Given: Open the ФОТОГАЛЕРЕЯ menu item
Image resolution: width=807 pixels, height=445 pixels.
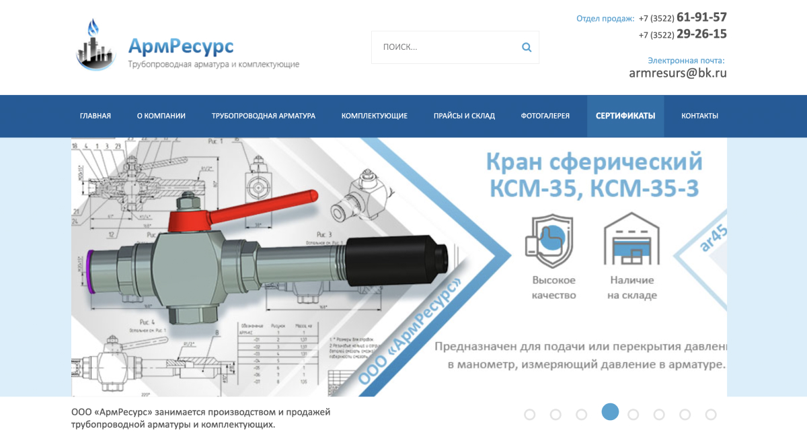Looking at the screenshot, I should (545, 116).
